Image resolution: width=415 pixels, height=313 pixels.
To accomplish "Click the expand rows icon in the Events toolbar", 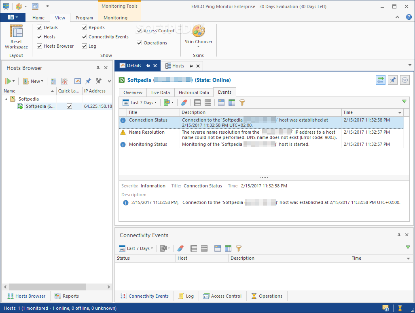I will pos(197,103).
